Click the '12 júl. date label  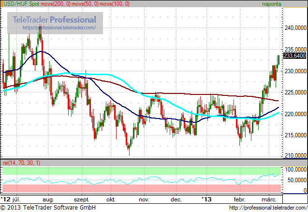point(11,199)
